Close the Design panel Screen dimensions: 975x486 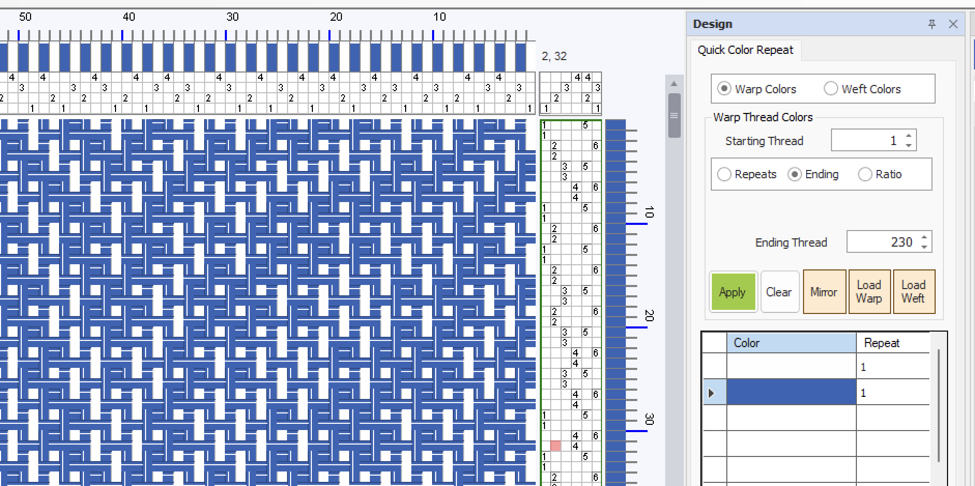953,24
